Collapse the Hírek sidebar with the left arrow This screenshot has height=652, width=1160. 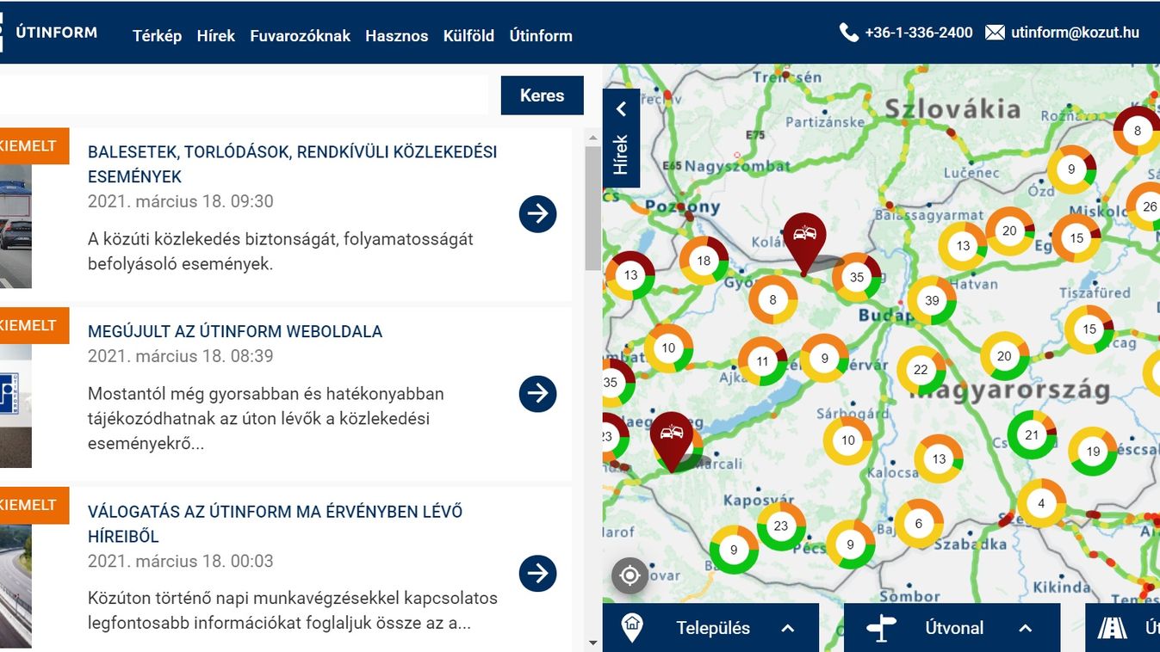click(622, 108)
